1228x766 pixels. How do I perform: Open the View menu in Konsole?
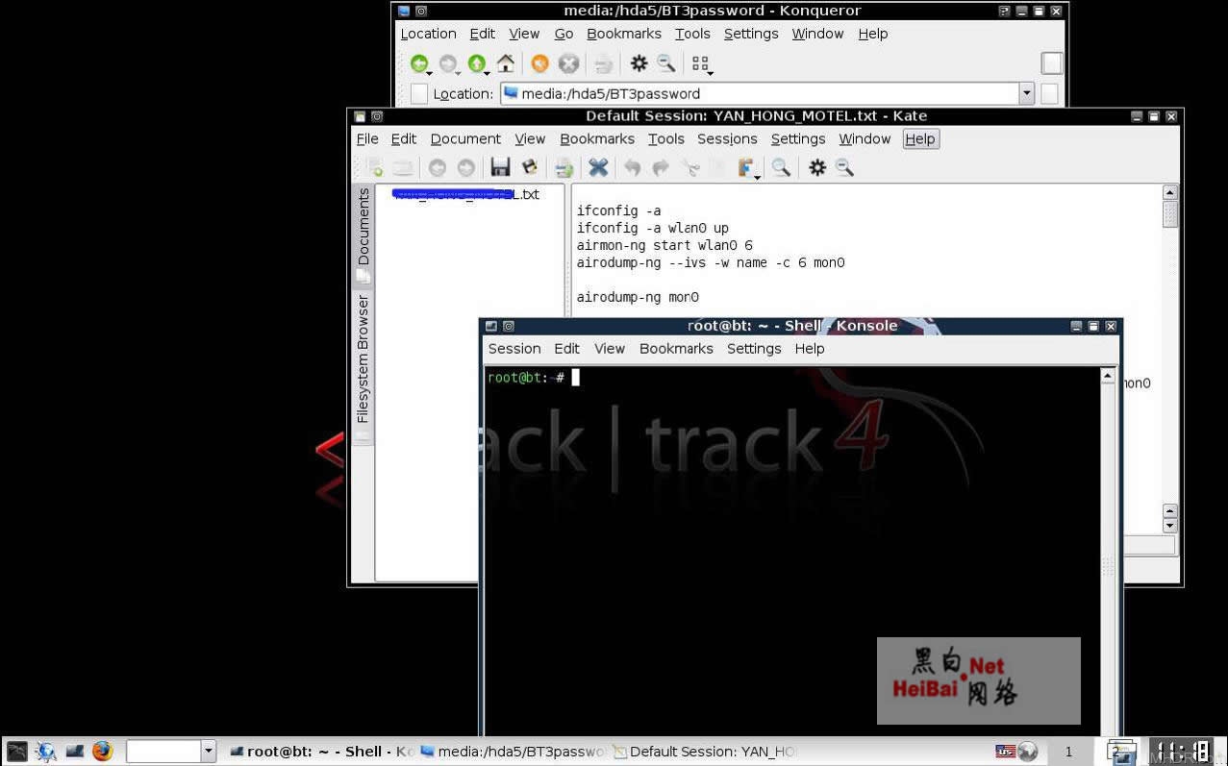pos(610,349)
